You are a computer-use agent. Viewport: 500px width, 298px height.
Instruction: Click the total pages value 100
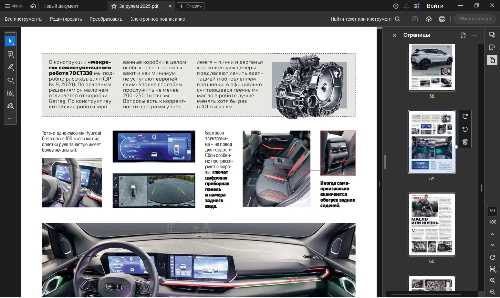click(493, 222)
